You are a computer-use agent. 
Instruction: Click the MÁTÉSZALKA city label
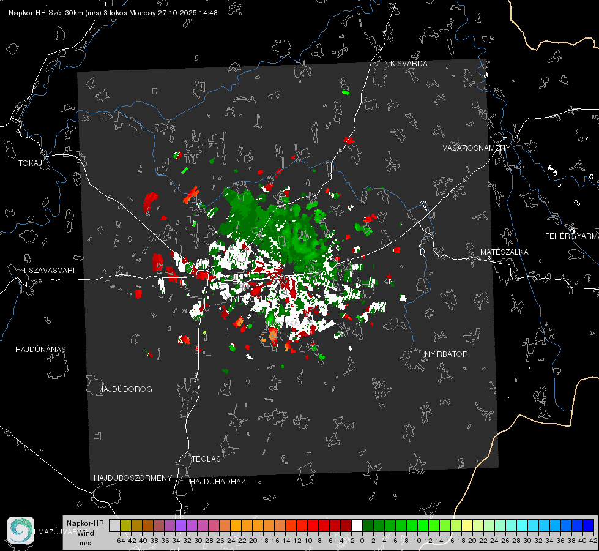(x=504, y=252)
